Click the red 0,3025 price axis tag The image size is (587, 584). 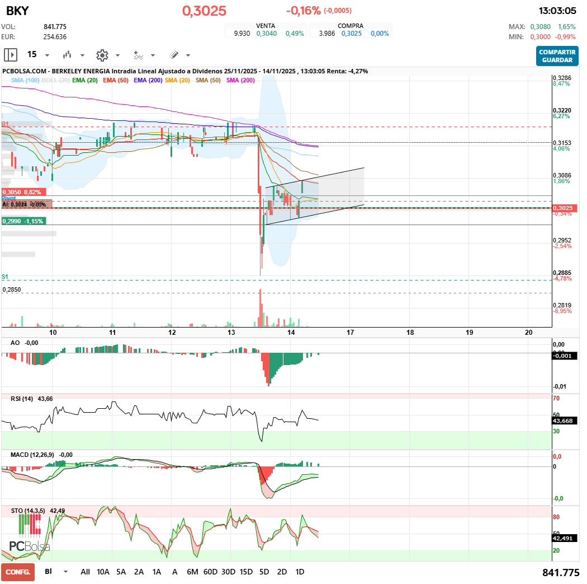(565, 208)
